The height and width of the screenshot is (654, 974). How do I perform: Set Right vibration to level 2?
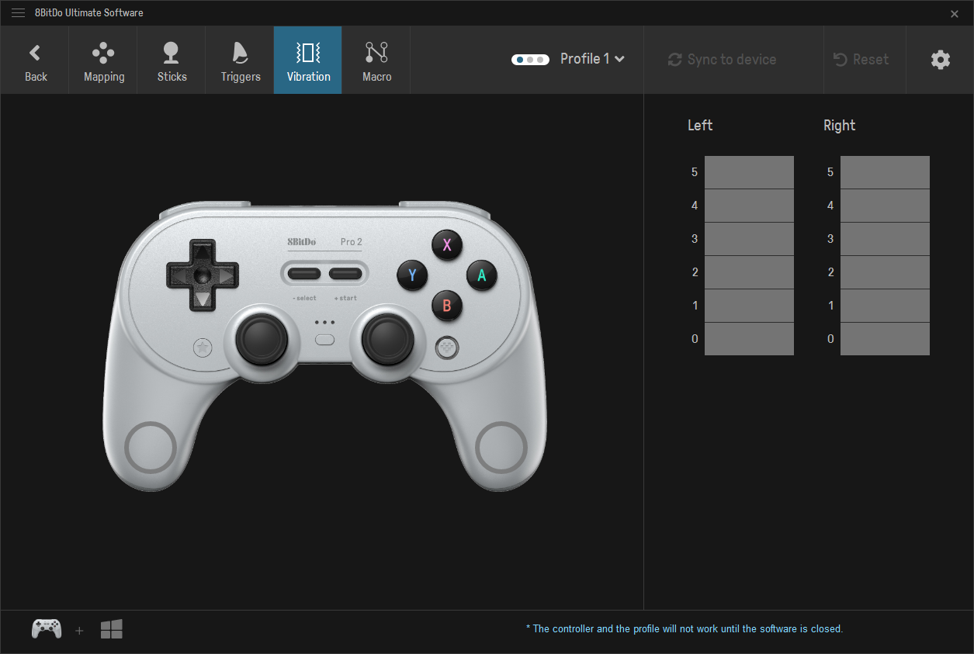[x=885, y=272]
